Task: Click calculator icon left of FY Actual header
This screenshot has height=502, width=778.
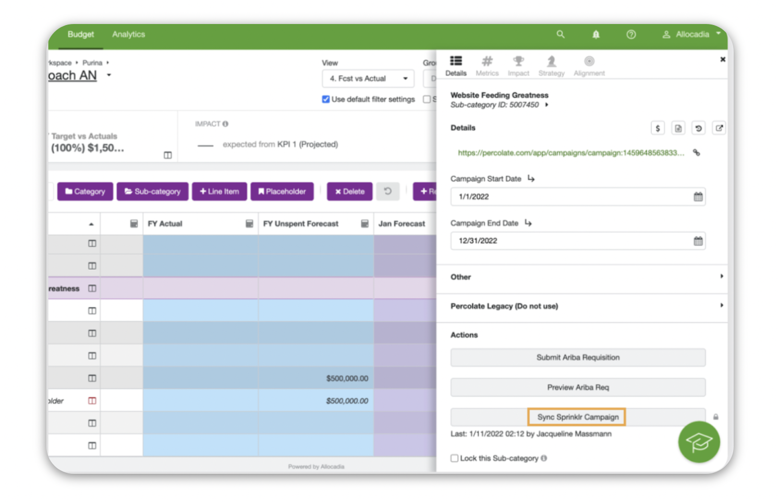Action: point(134,224)
